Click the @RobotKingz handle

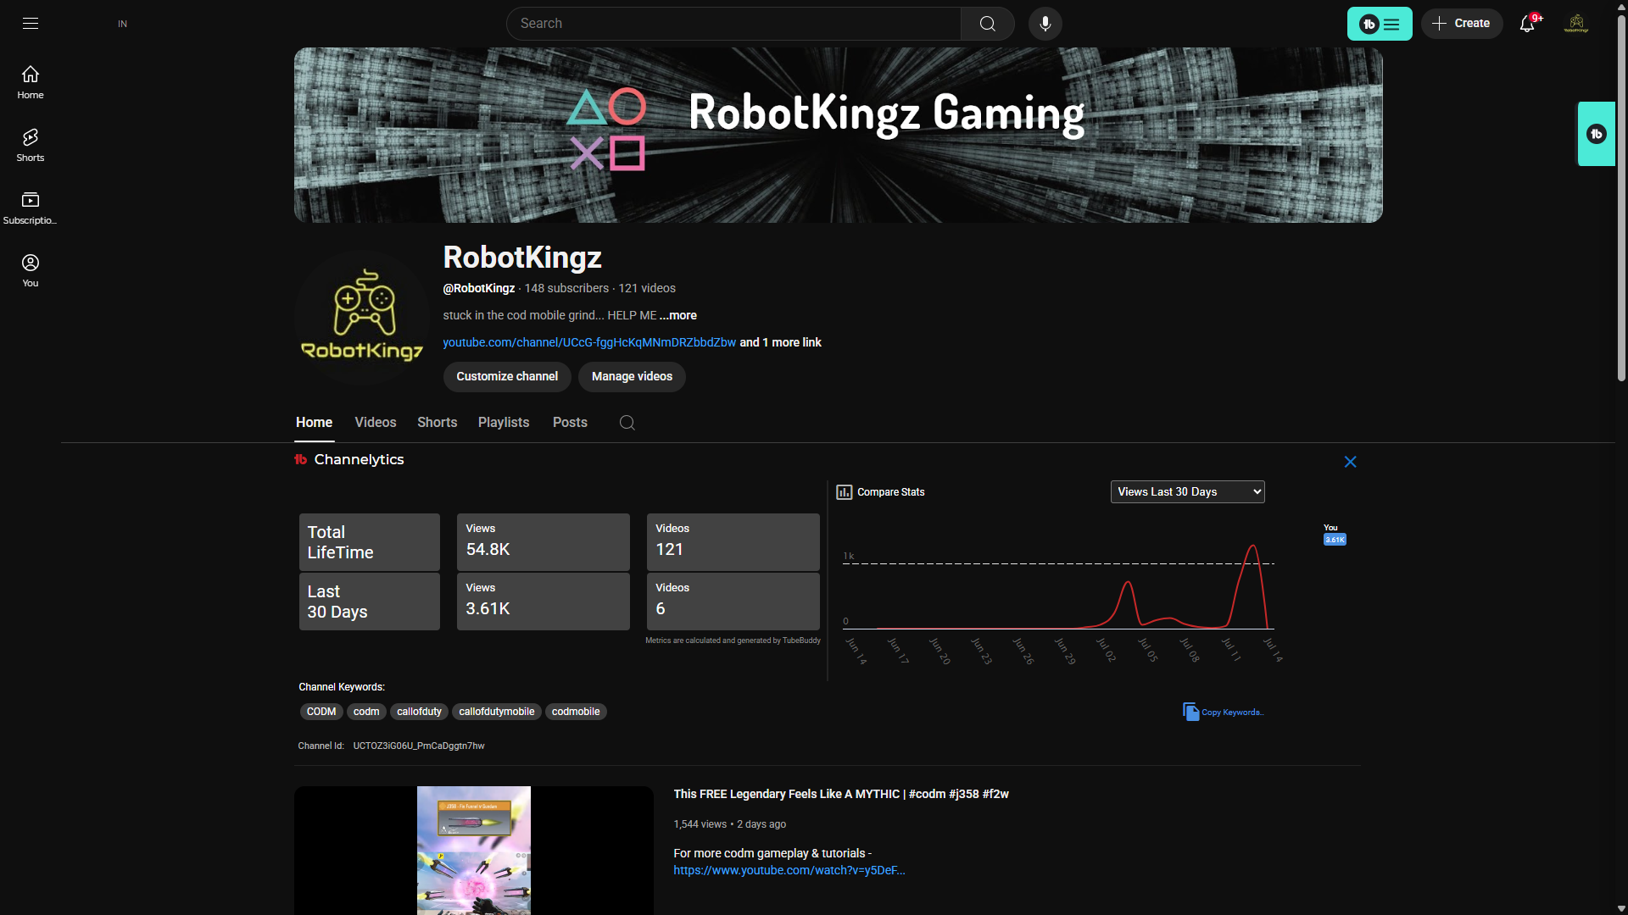point(479,288)
